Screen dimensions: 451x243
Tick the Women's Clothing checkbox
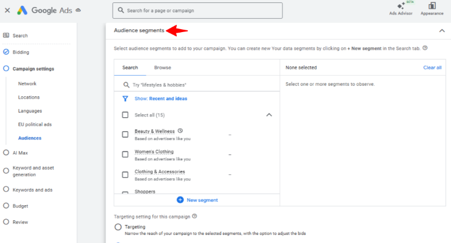point(125,154)
